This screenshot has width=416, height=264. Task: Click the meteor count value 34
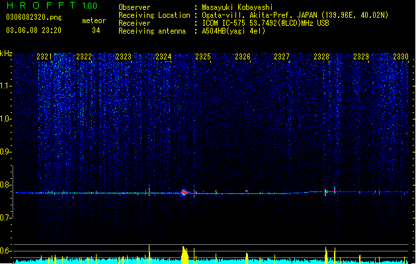[96, 30]
